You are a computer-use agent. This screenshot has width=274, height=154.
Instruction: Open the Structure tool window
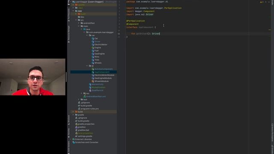coord(68,120)
